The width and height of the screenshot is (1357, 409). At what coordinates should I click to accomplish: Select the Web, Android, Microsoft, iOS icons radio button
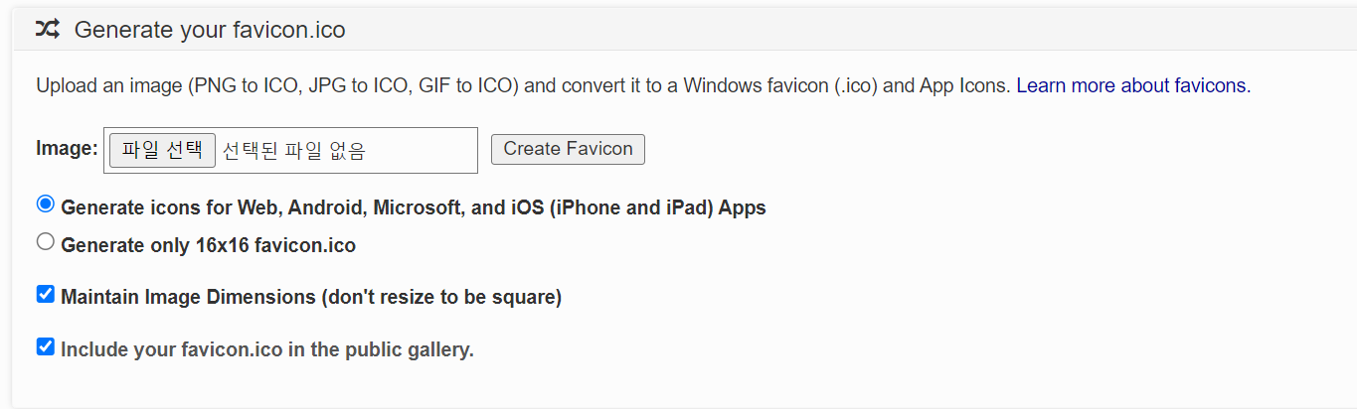46,204
